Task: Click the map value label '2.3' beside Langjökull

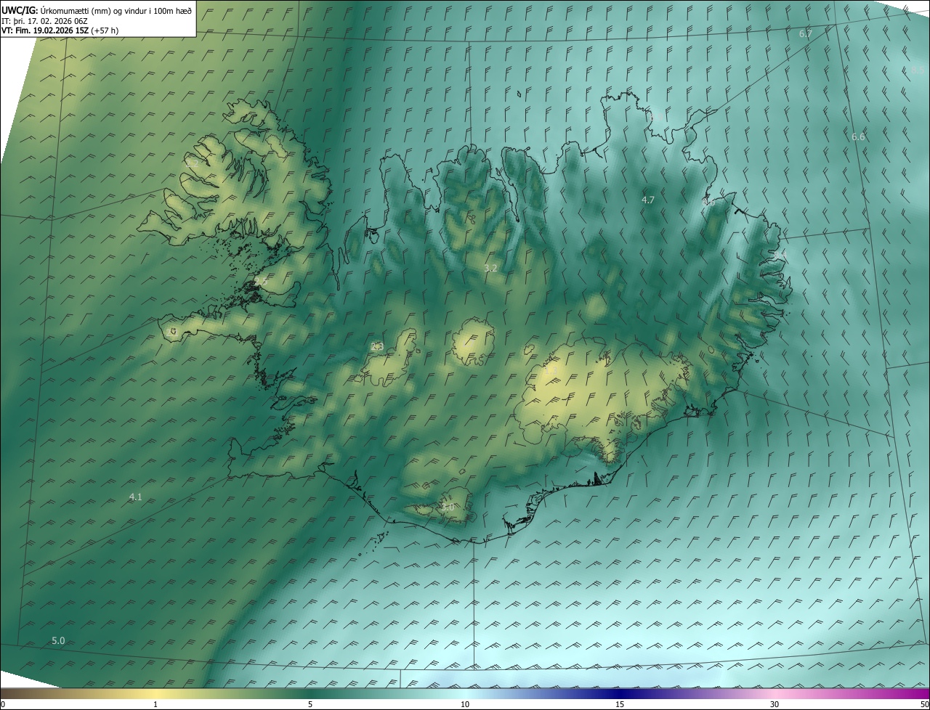Action: click(x=377, y=347)
